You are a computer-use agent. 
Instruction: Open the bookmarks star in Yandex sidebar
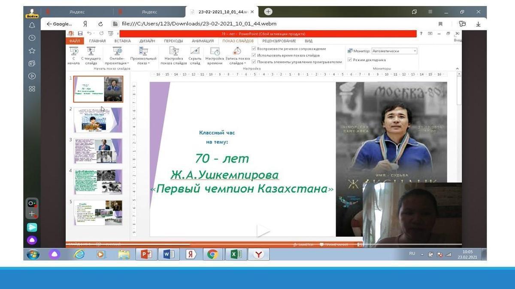32,51
